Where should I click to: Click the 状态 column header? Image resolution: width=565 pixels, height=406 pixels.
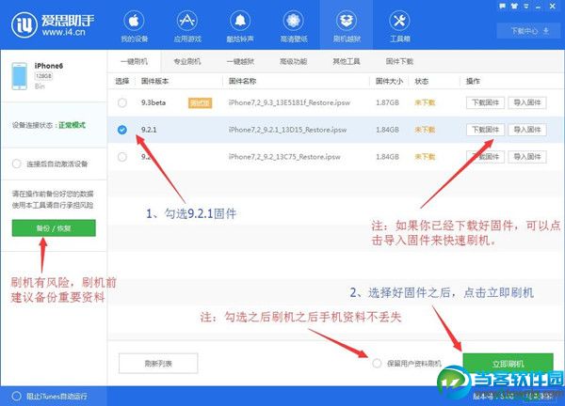(x=422, y=81)
